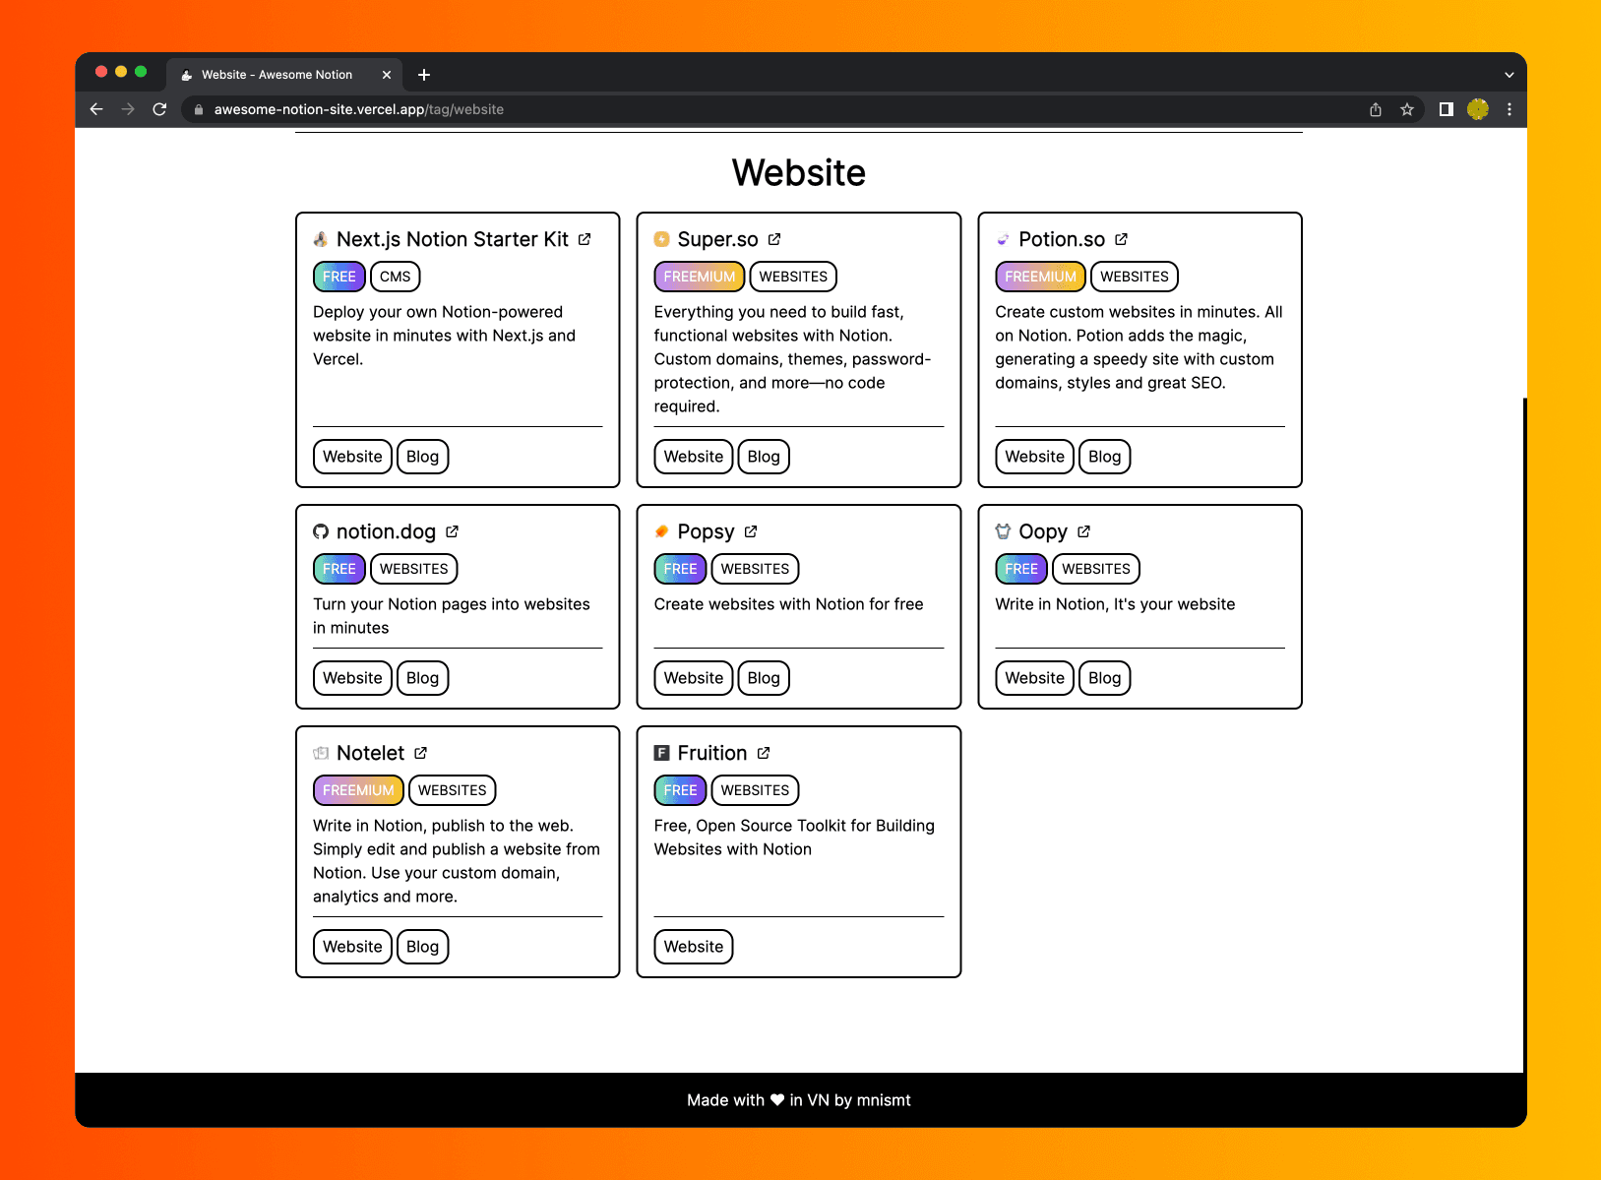This screenshot has width=1601, height=1180.
Task: Click the external link icon beside Fruition
Action: 764,753
